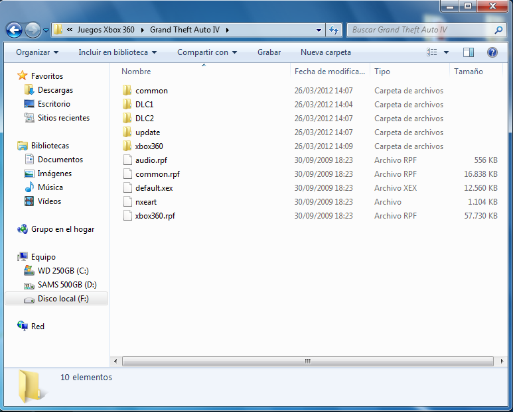Viewport: 513px width, 412px height.
Task: Click the search magnifier icon
Action: click(x=498, y=30)
